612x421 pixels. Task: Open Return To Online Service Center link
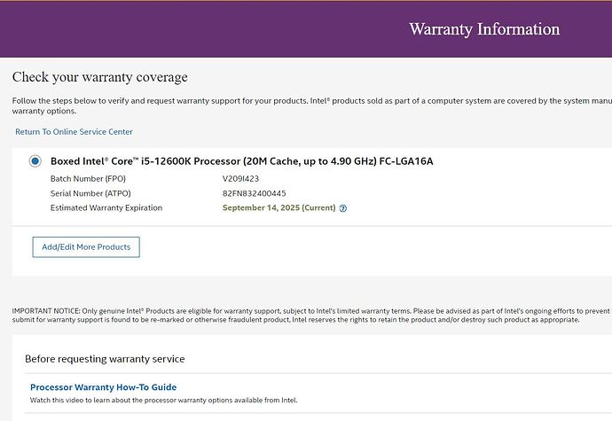click(x=74, y=132)
